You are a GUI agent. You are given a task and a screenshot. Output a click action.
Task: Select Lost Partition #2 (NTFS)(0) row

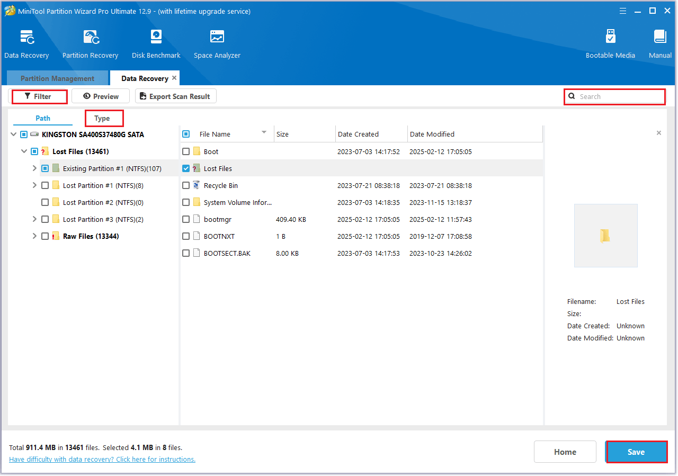coord(103,202)
